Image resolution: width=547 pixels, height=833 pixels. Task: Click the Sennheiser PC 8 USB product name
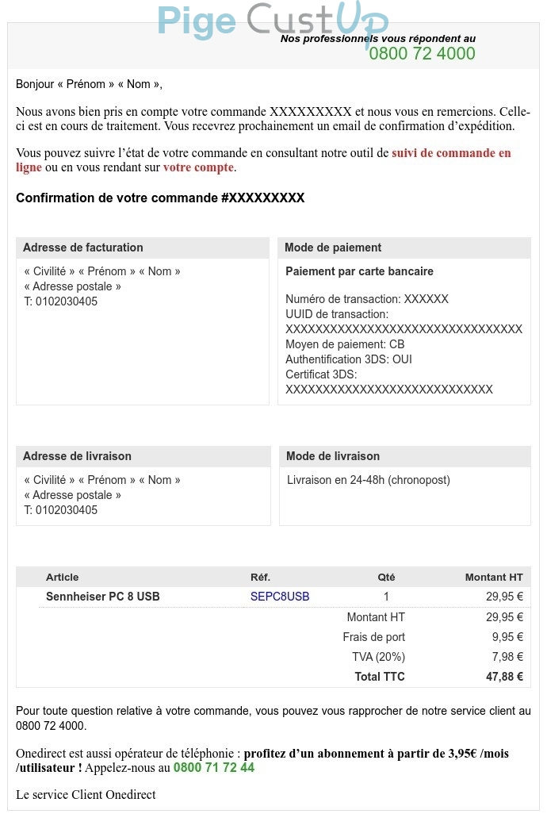[x=103, y=597]
